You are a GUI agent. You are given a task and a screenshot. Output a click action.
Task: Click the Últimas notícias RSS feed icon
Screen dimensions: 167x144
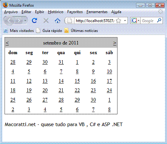point(66,30)
